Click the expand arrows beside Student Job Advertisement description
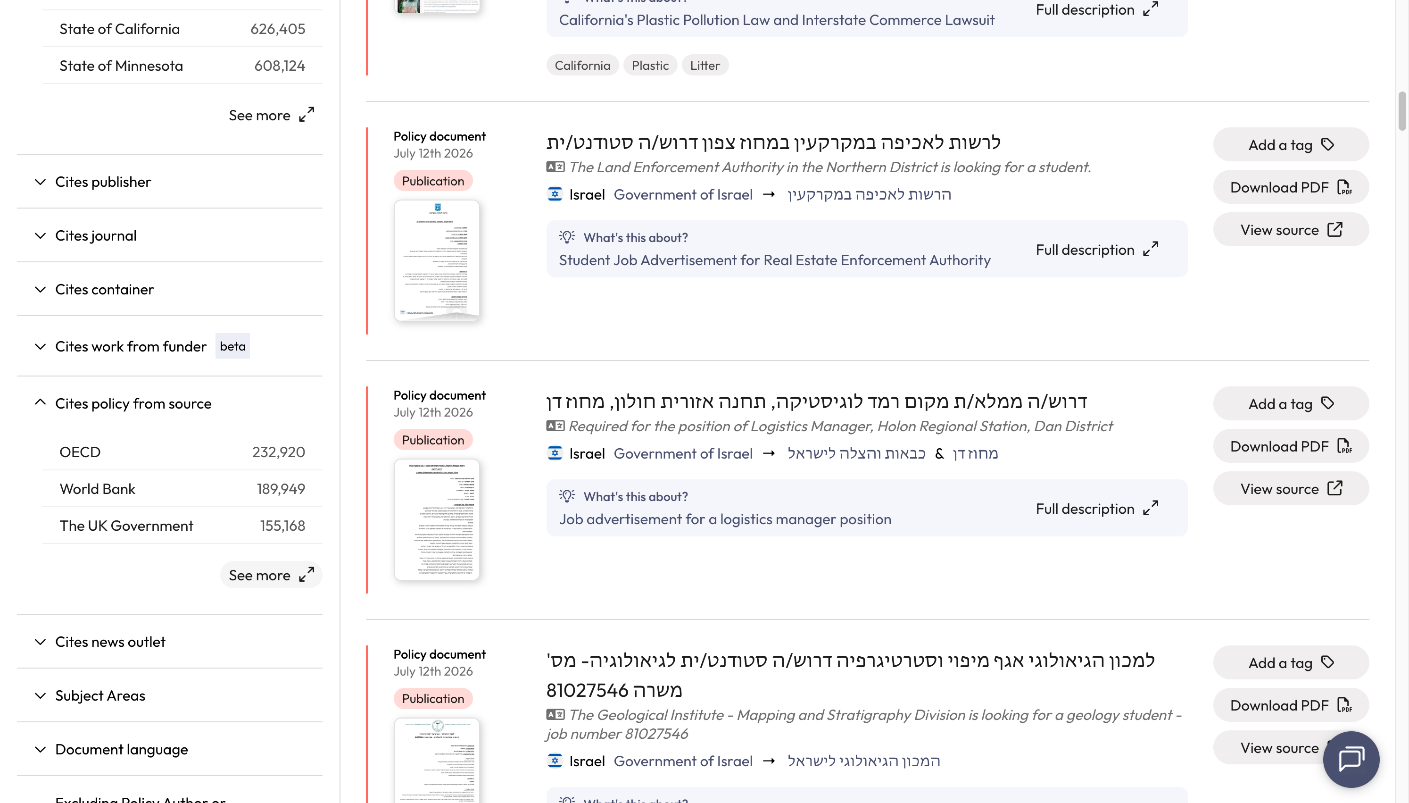The height and width of the screenshot is (803, 1409). click(1151, 249)
